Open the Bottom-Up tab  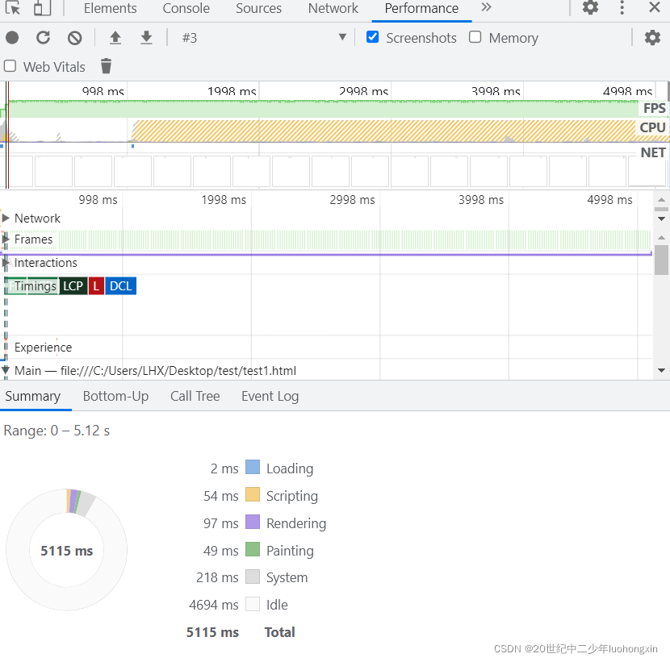(x=115, y=396)
